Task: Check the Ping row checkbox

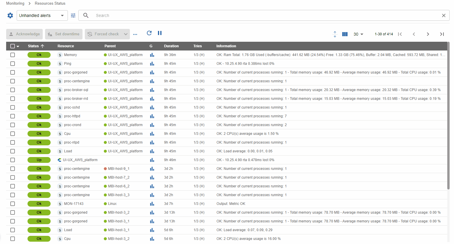Action: pyautogui.click(x=13, y=64)
